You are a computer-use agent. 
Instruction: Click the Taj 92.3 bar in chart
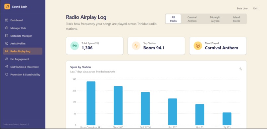(x=227, y=119)
